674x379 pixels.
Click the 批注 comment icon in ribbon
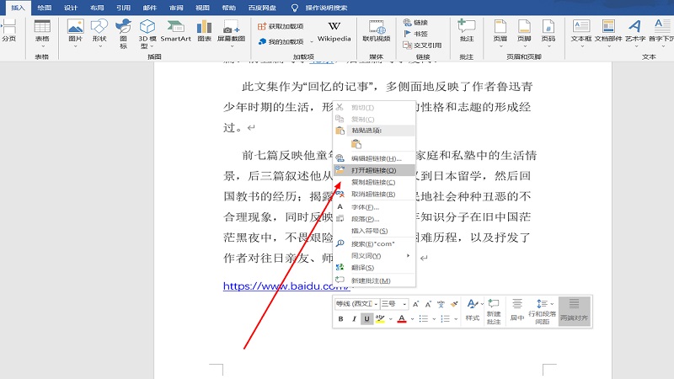pos(466,31)
